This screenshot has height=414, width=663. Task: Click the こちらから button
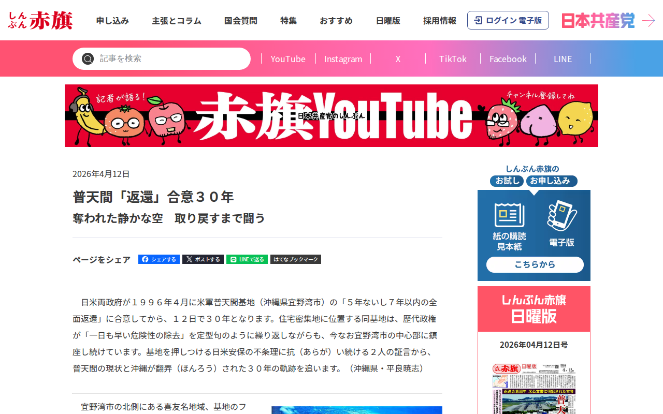tap(535, 264)
